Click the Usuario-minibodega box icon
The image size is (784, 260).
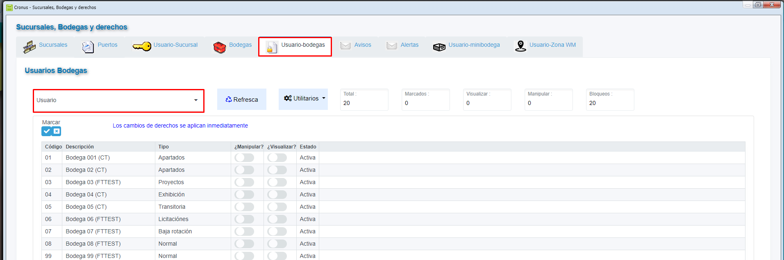point(439,47)
